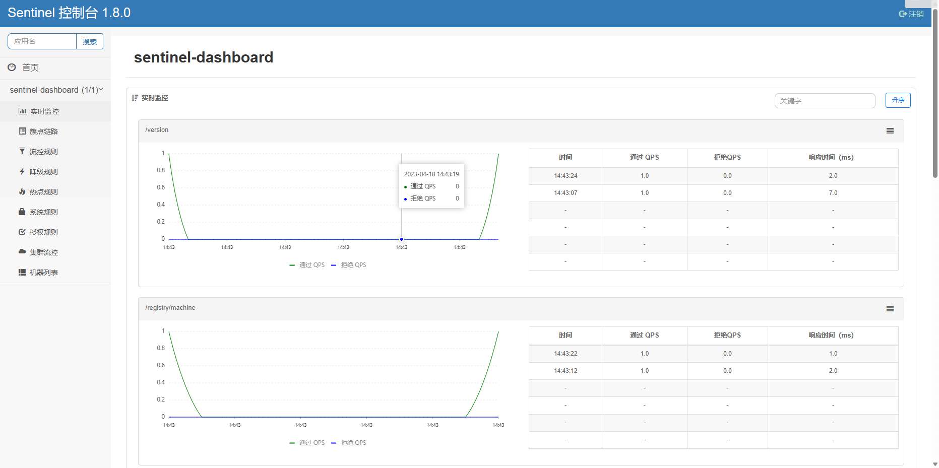Image resolution: width=939 pixels, height=468 pixels.
Task: Click the 降级规则 lightning icon
Action: [x=22, y=171]
